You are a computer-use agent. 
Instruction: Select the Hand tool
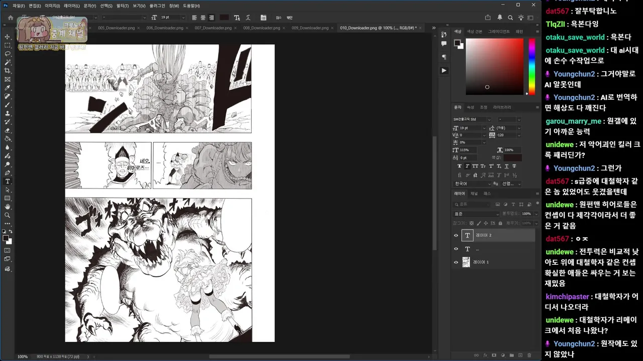click(8, 207)
